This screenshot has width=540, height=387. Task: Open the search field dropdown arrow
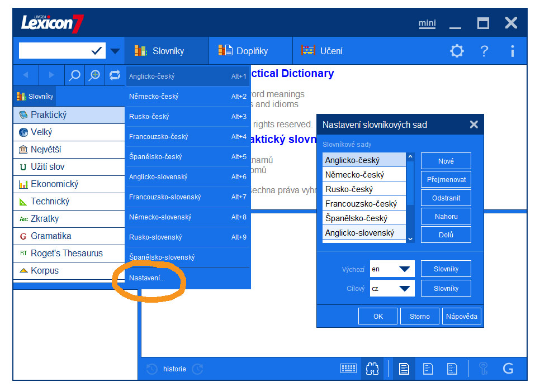coord(115,51)
